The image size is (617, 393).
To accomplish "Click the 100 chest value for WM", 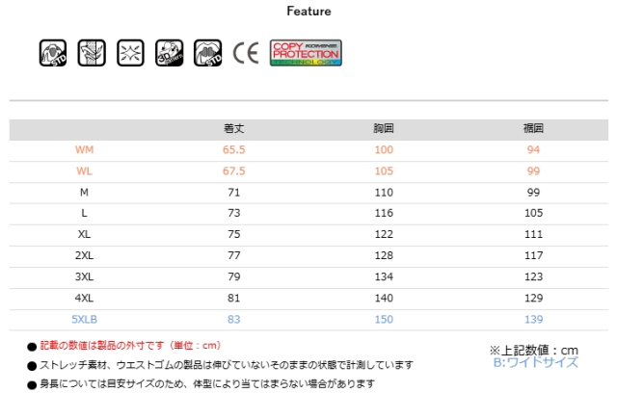I will pyautogui.click(x=384, y=149).
